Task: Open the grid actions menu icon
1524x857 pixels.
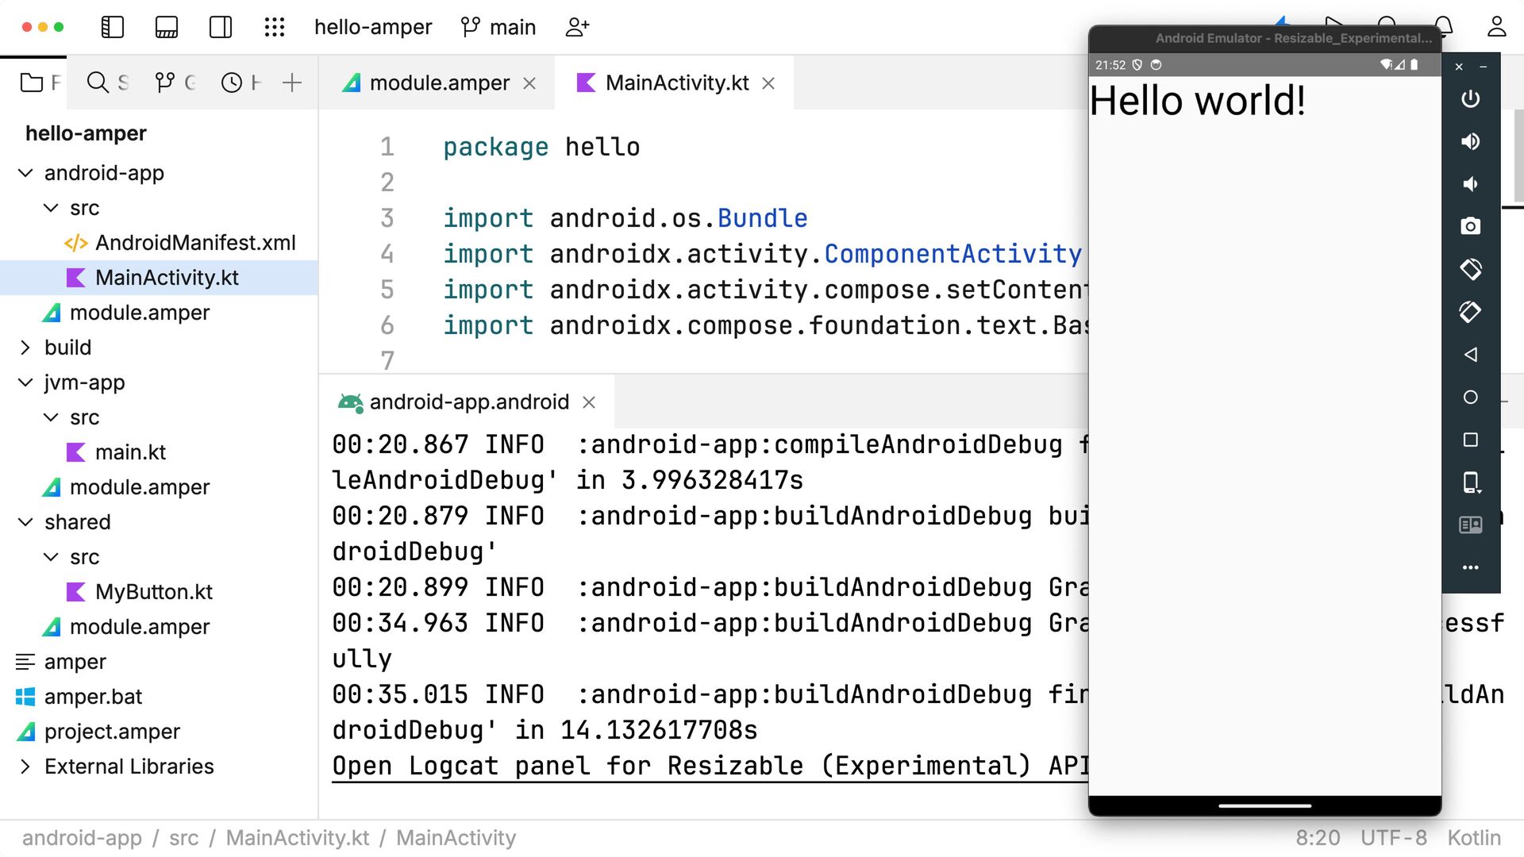Action: pos(275,27)
